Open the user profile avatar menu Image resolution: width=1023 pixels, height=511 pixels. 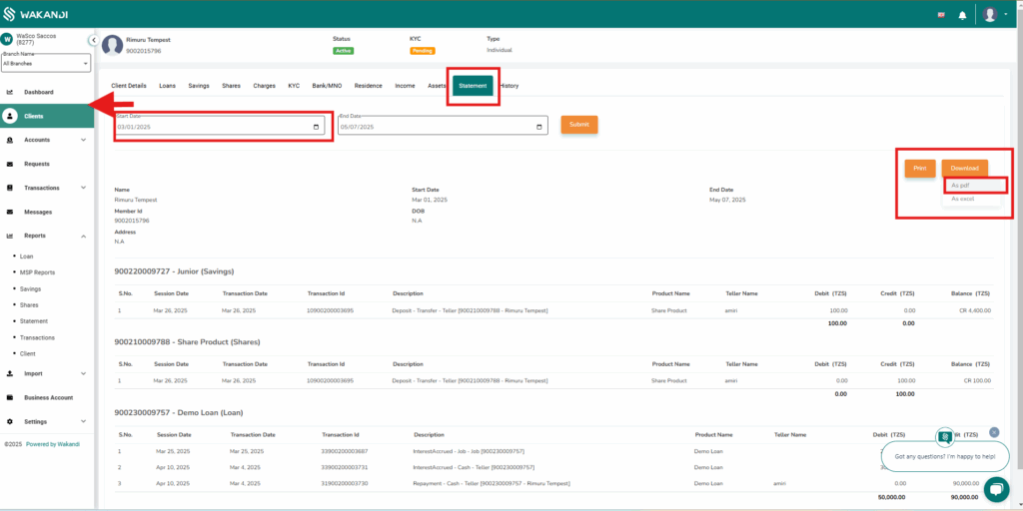click(990, 14)
